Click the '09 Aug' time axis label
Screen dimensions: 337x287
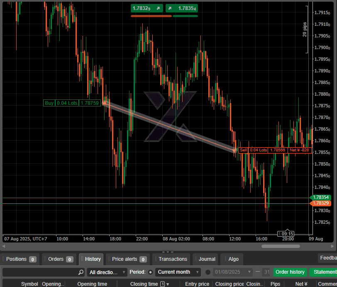point(316,239)
